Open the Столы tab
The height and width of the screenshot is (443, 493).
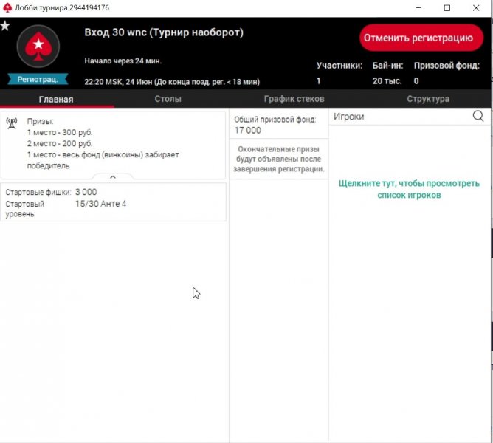coord(168,99)
